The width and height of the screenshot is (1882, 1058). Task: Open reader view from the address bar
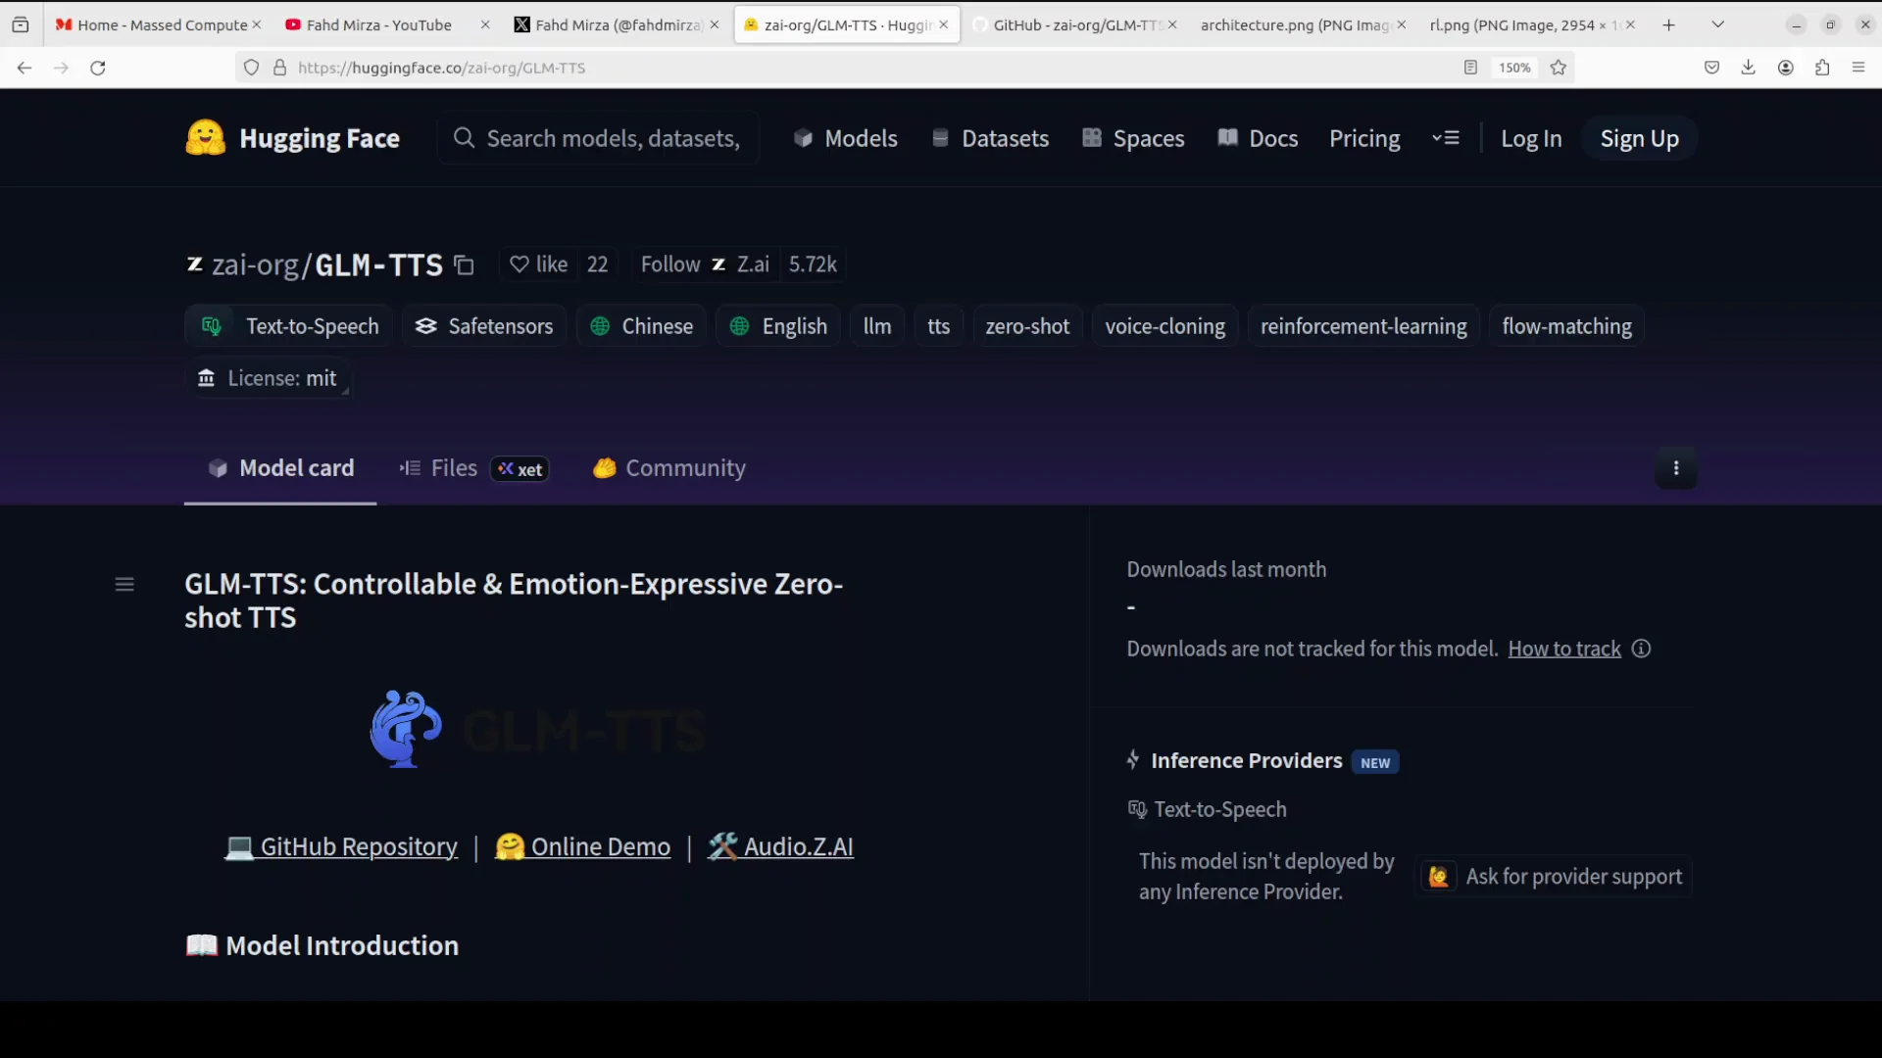tap(1470, 68)
